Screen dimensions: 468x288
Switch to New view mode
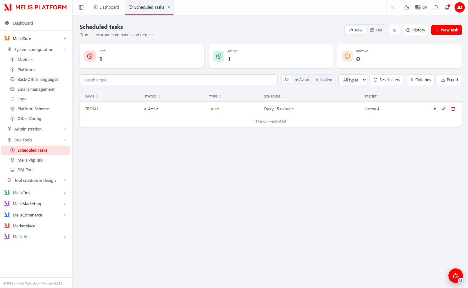pos(356,30)
